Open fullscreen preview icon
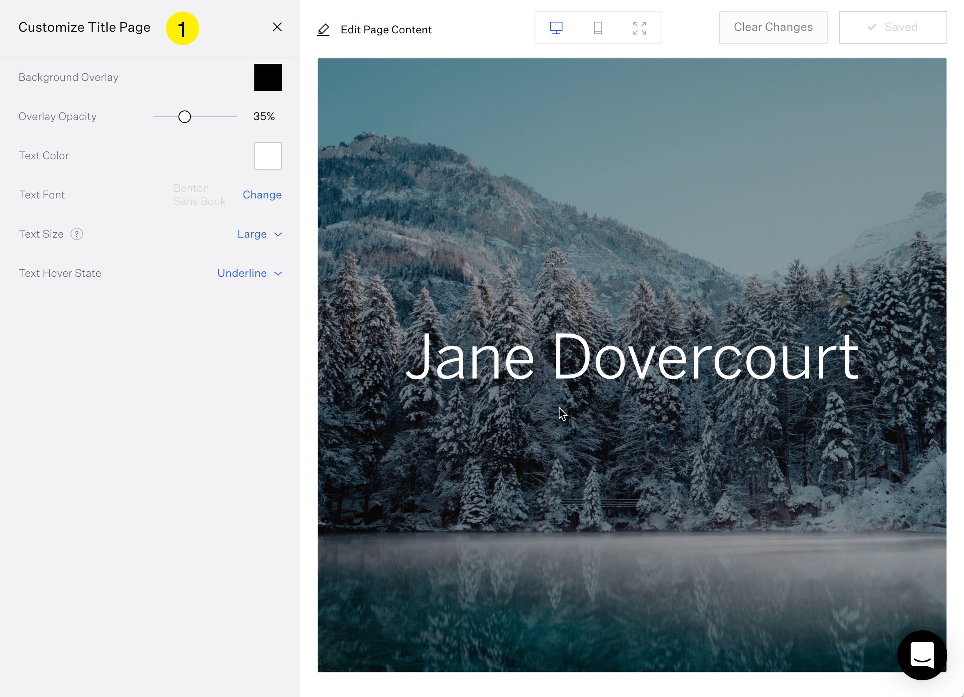Screen dimensions: 964x697 coord(639,28)
